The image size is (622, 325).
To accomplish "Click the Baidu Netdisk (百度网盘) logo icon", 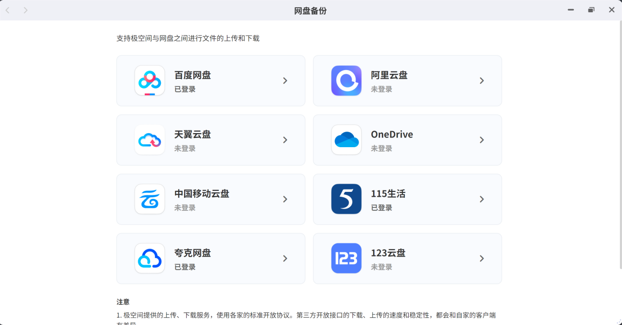I will click(150, 81).
